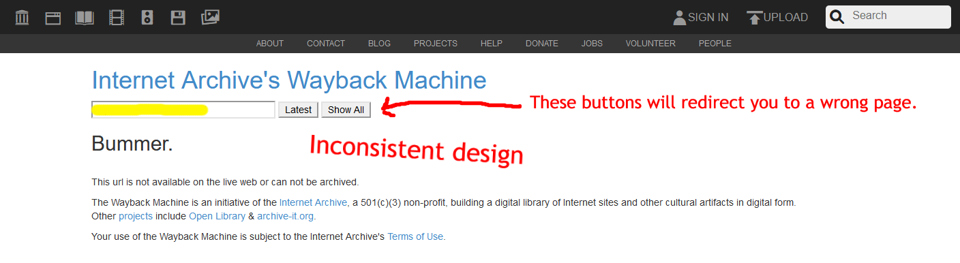Open the ABOUT menu item
The width and height of the screenshot is (960, 263).
(x=270, y=44)
